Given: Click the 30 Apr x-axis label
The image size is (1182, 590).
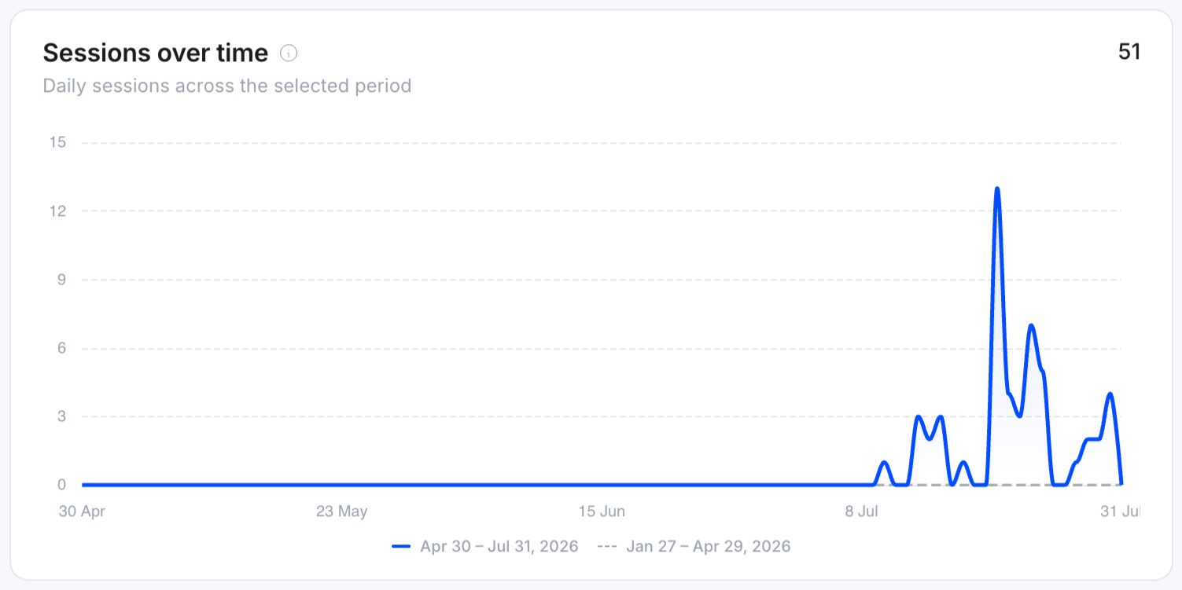Looking at the screenshot, I should pos(82,511).
